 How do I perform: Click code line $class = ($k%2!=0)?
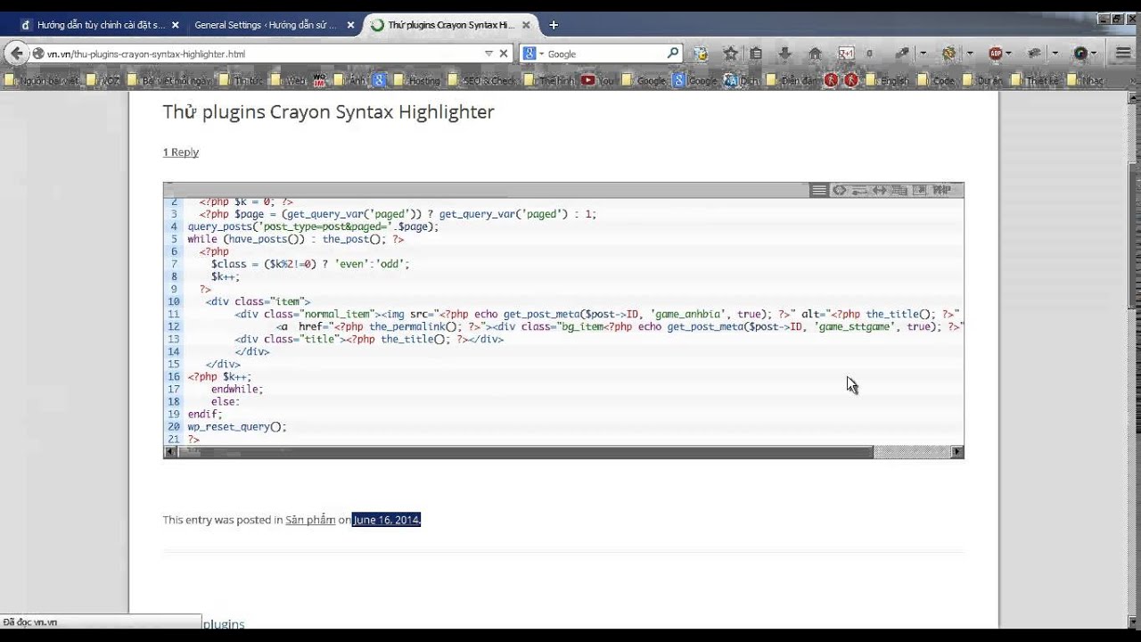310,265
